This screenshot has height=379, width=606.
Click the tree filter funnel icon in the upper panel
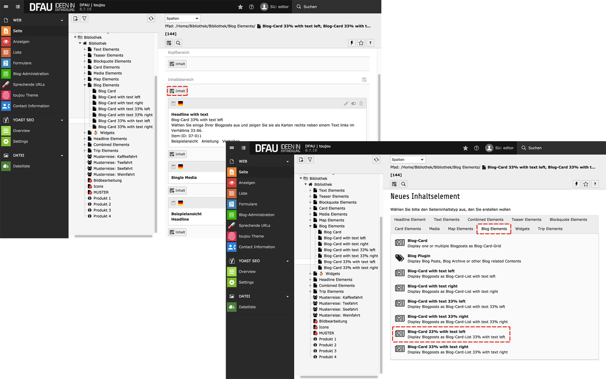84,19
